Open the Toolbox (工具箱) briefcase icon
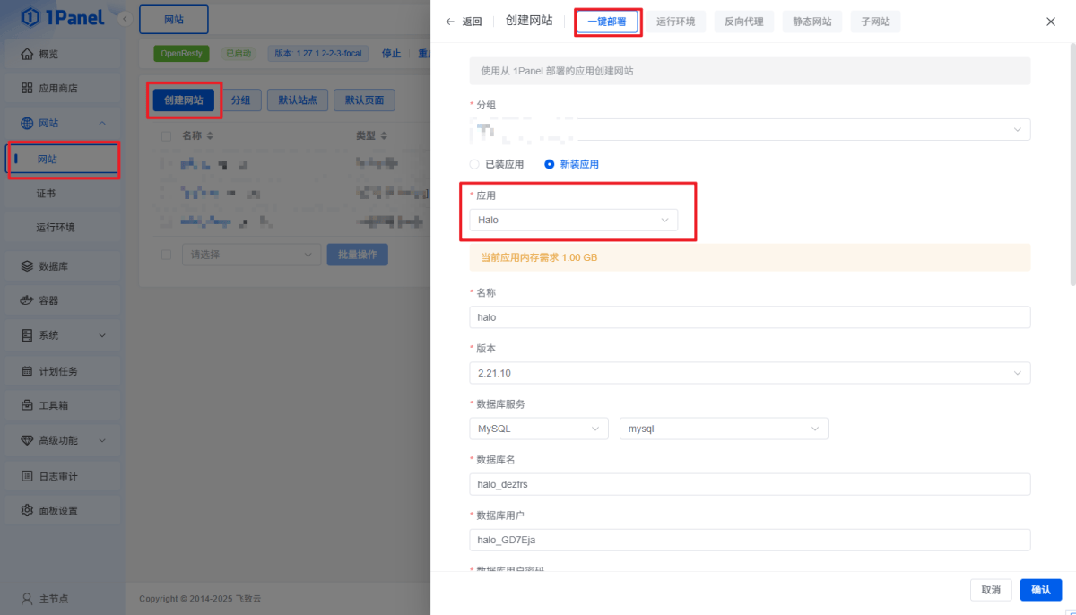1076x615 pixels. point(27,405)
